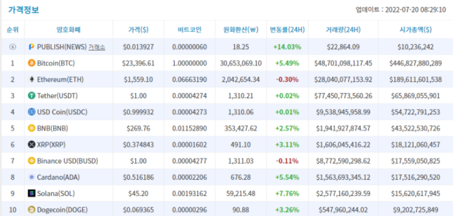Select Bitcoin market cap $446,827,880,289
The image size is (453, 216).
(x=415, y=63)
